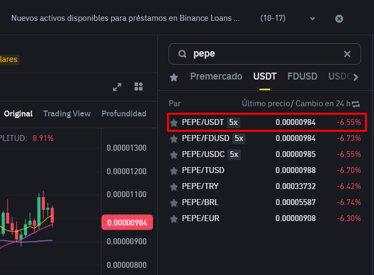Clear the pepe search text
374x275 pixels.
click(x=347, y=54)
